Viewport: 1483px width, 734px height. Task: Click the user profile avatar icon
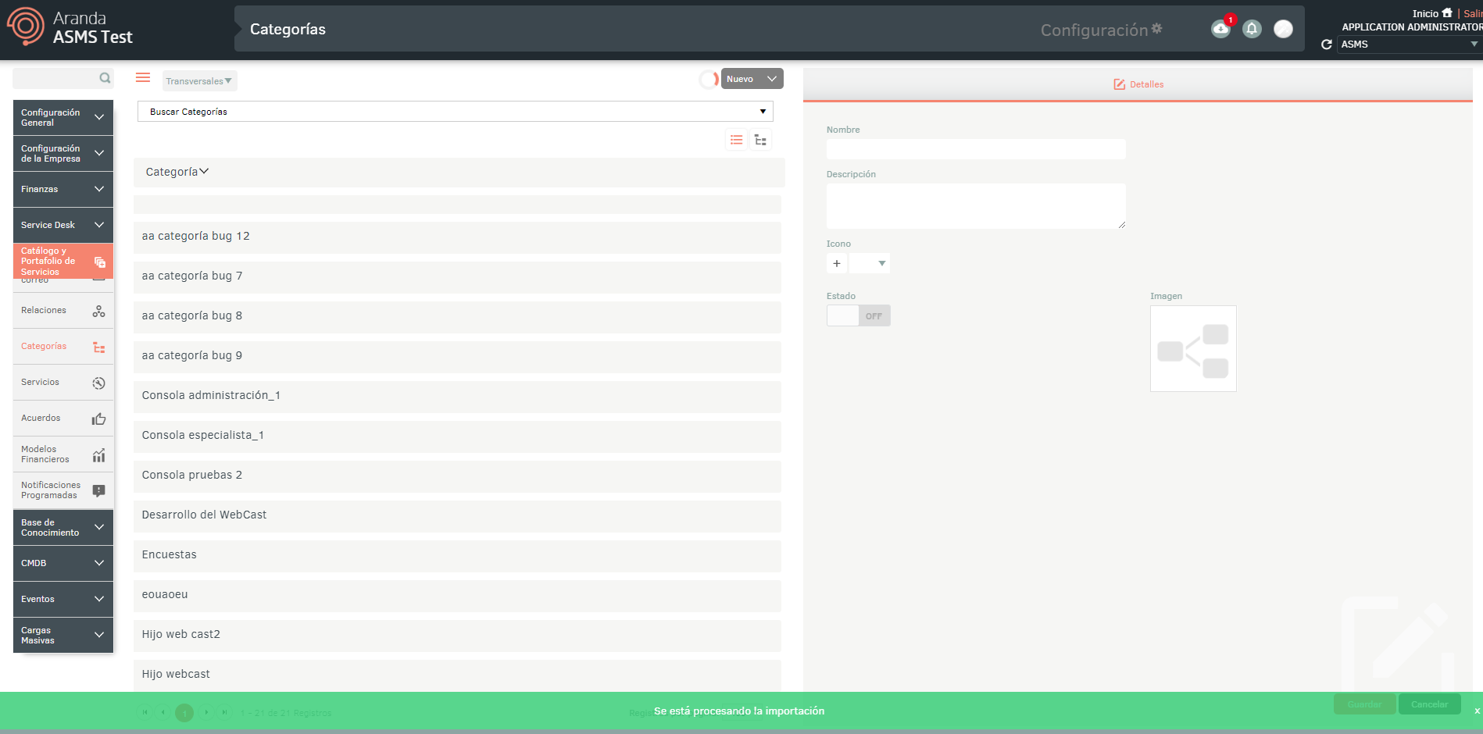[x=1283, y=29]
